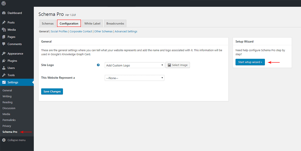Click the Appearance paintbrush icon
This screenshot has width=301, height=151.
pos(4,54)
